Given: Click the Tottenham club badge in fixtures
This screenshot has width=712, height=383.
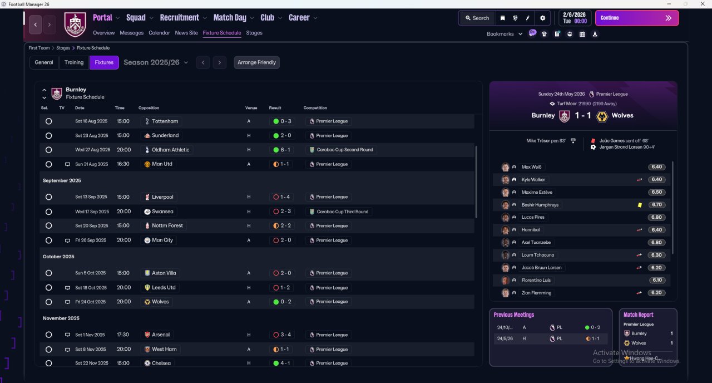Looking at the screenshot, I should pyautogui.click(x=147, y=121).
